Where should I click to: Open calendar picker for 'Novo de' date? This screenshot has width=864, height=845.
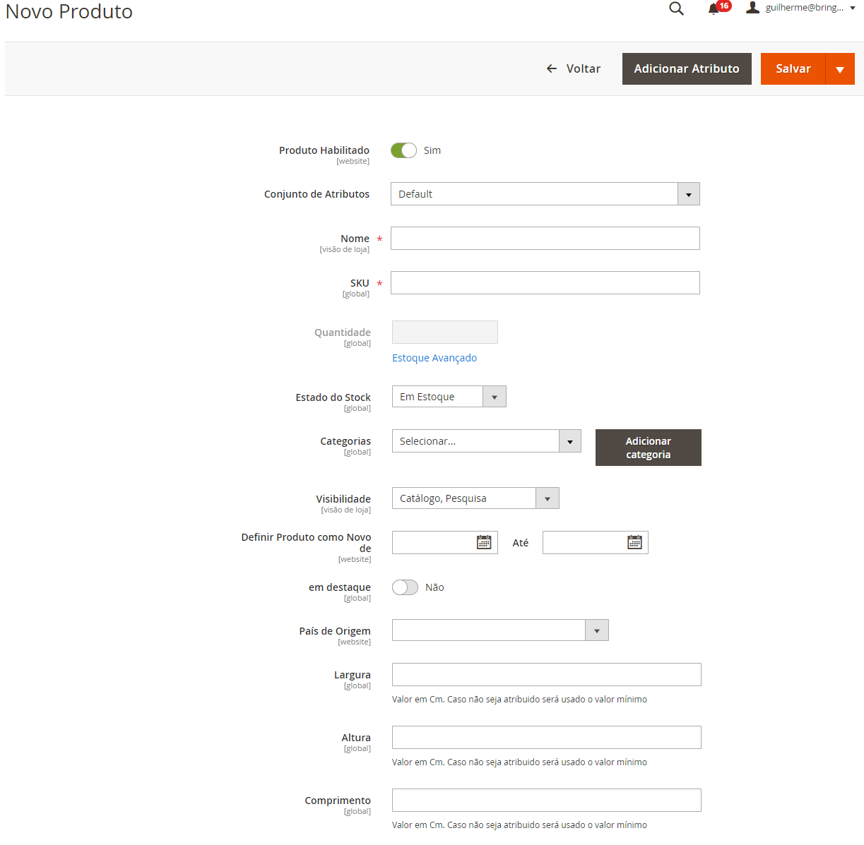(x=484, y=542)
